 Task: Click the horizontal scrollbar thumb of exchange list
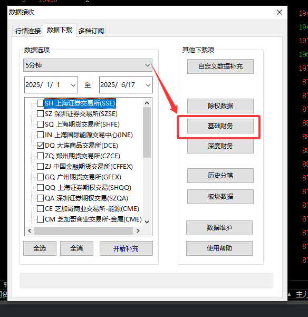[x=83, y=230]
